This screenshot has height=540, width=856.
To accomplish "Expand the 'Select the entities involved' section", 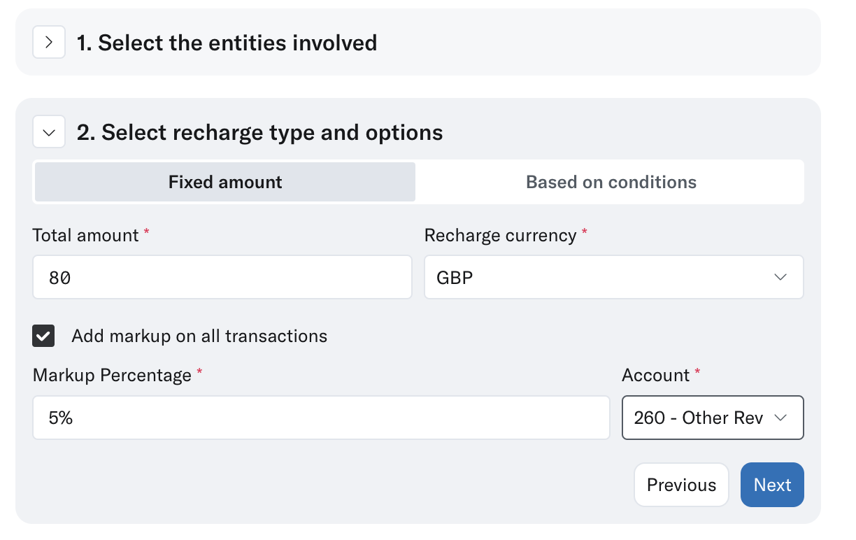I will click(49, 43).
